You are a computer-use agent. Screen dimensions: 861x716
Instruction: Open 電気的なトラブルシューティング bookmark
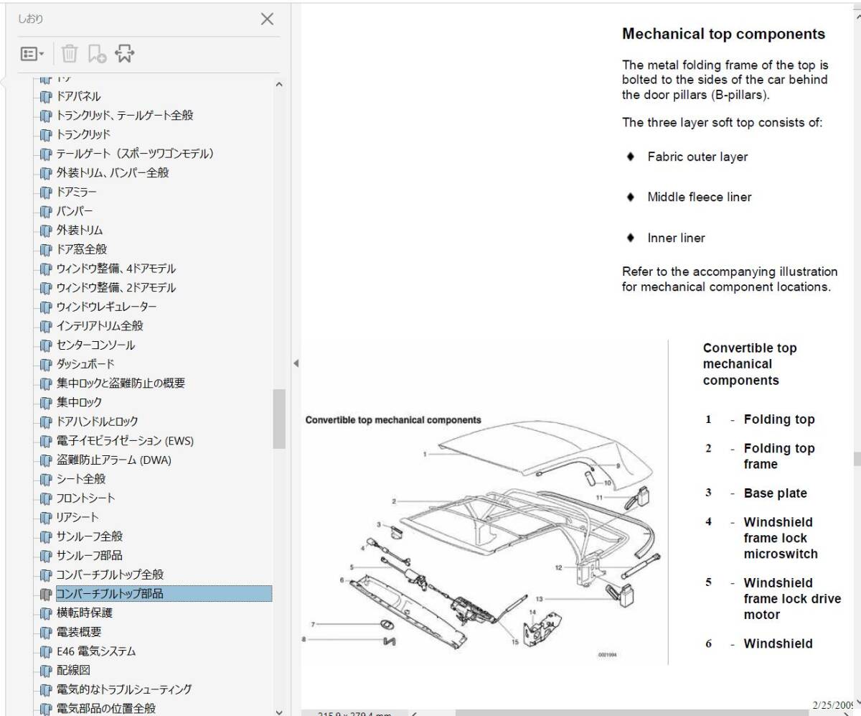tap(124, 689)
